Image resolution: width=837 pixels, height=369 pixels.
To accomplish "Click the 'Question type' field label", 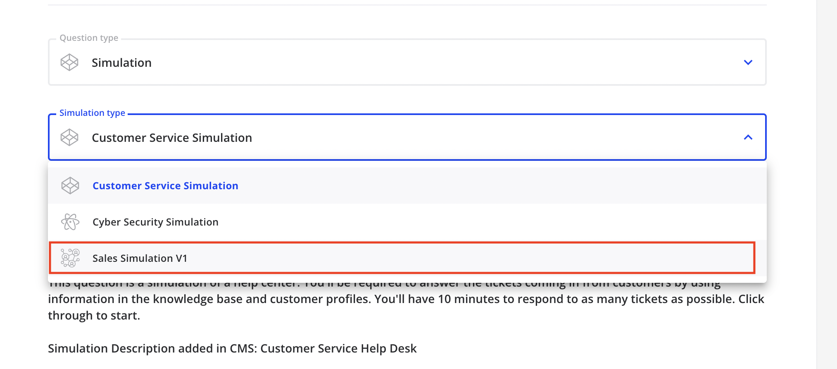I will (89, 38).
